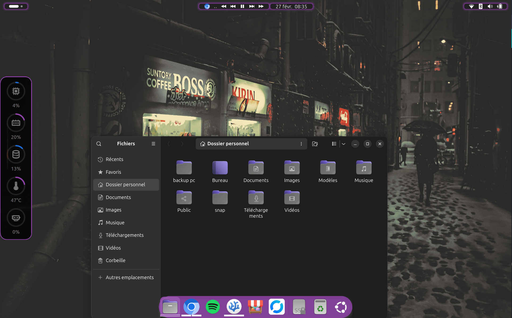Screen dimensions: 512x318
Task: Skip to the next track
Action: coord(252,6)
